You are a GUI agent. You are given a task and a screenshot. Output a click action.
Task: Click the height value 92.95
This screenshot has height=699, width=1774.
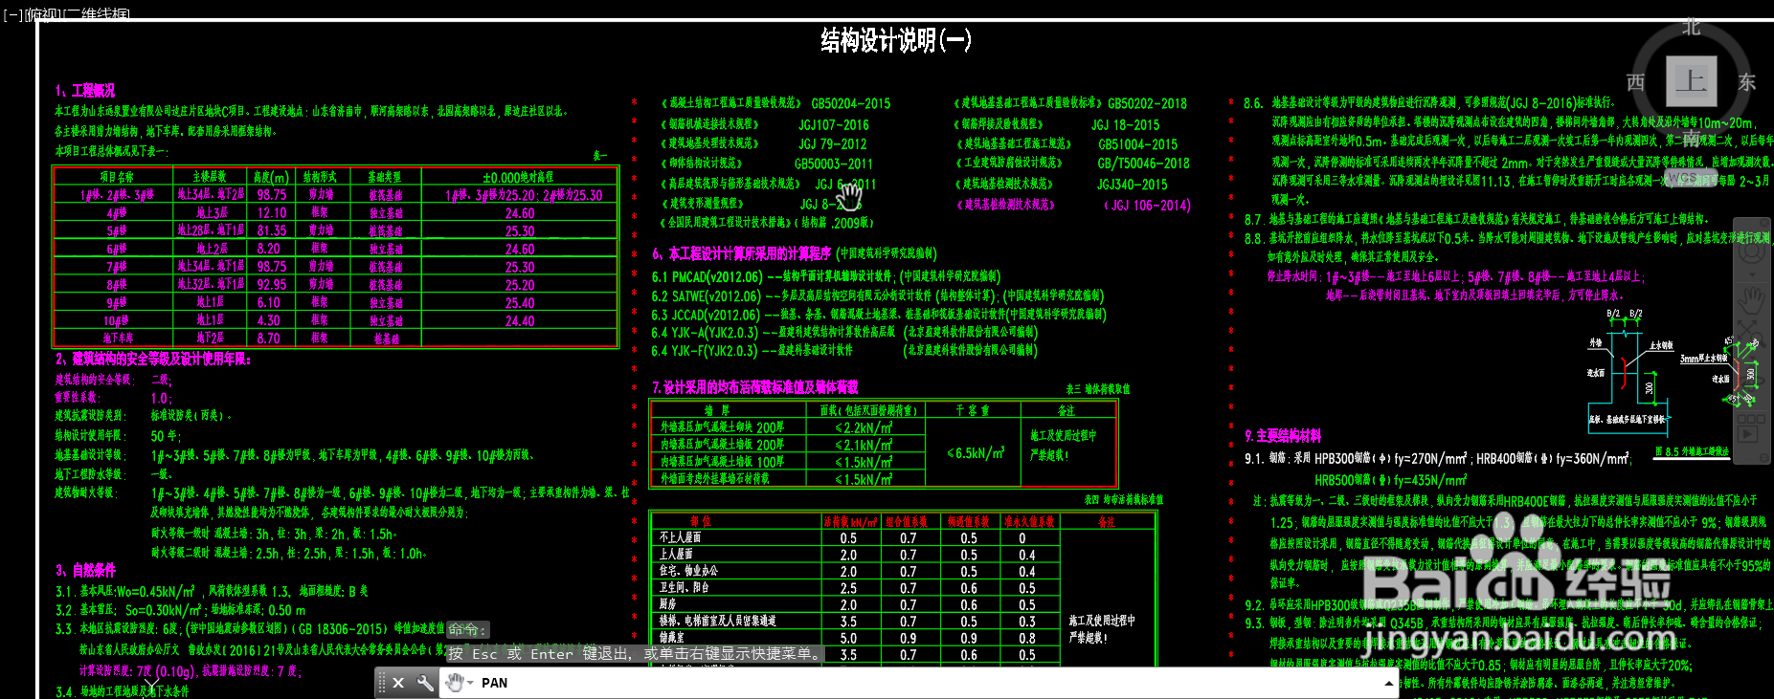[272, 285]
